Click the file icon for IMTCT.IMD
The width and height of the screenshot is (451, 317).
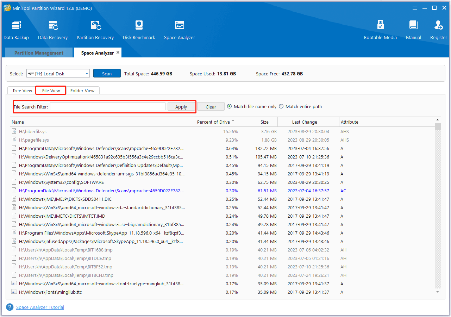pyautogui.click(x=14, y=216)
